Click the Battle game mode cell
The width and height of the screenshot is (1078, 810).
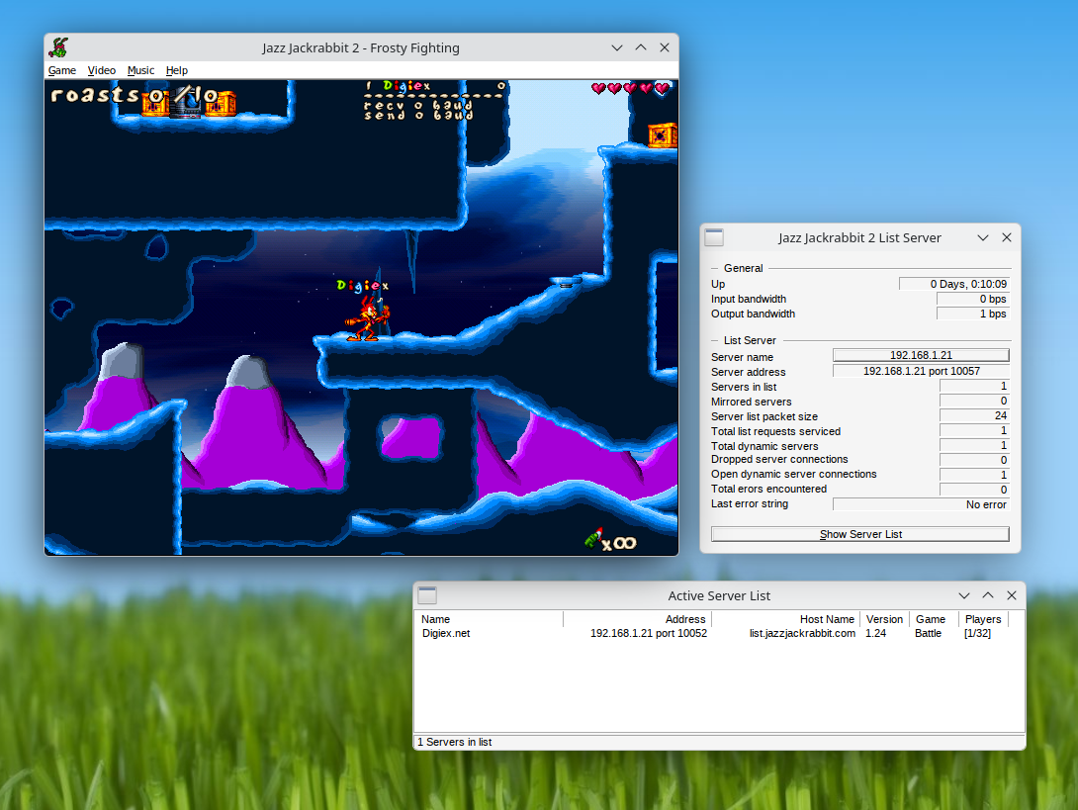click(928, 633)
